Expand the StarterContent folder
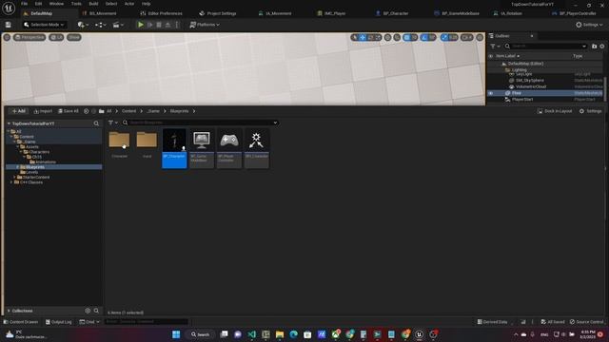 pos(15,178)
